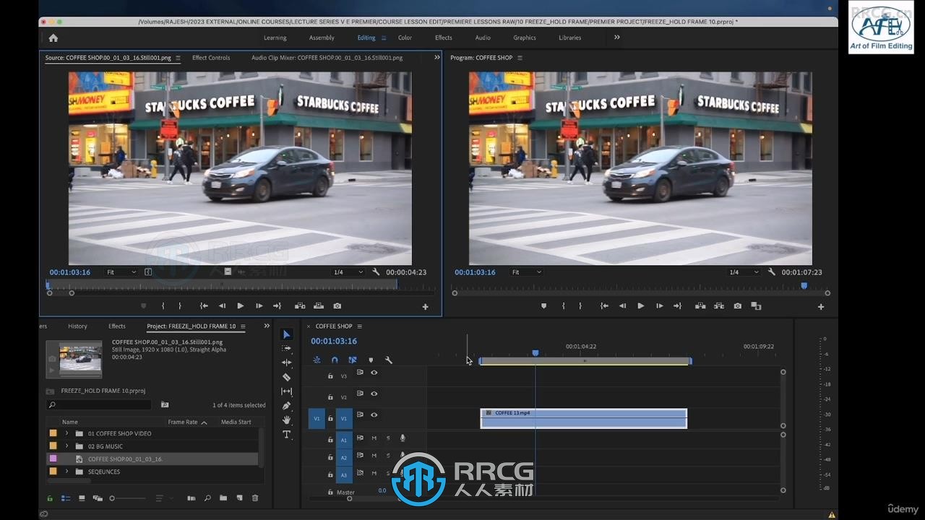Screen dimensions: 925x520
Task: Sort by Frame Rate column header
Action: pos(183,422)
